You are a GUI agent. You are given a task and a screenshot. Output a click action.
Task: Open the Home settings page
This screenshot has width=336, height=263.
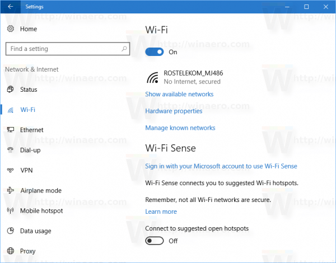(x=29, y=29)
